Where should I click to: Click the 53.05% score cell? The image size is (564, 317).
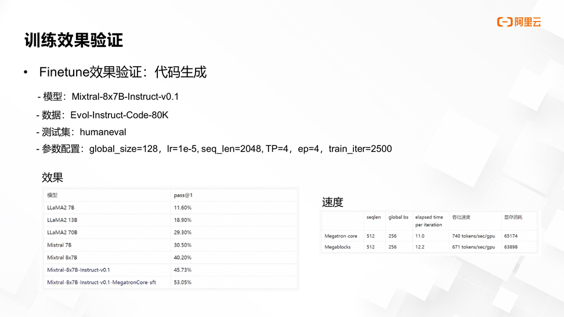coord(183,282)
